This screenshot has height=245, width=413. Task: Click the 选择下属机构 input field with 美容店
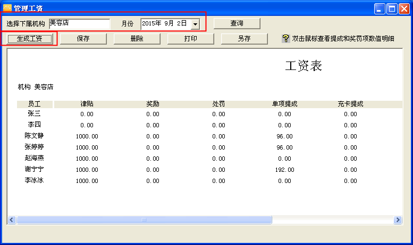80,24
